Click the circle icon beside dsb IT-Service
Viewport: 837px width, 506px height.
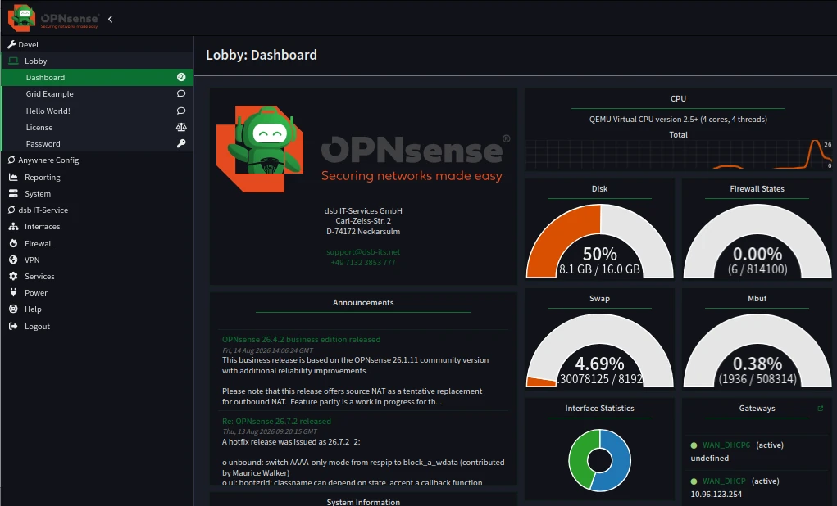(11, 210)
